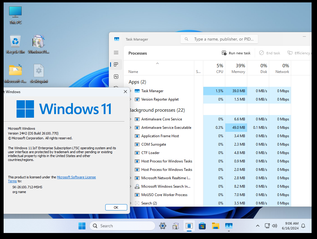Expand the Search (2) process group

(x=131, y=203)
